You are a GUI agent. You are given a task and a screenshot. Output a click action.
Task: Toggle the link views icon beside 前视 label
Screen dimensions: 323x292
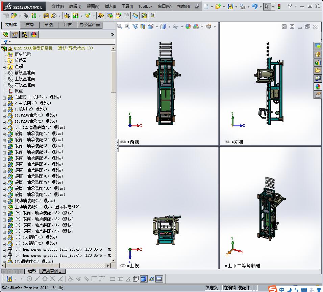coord(123,142)
